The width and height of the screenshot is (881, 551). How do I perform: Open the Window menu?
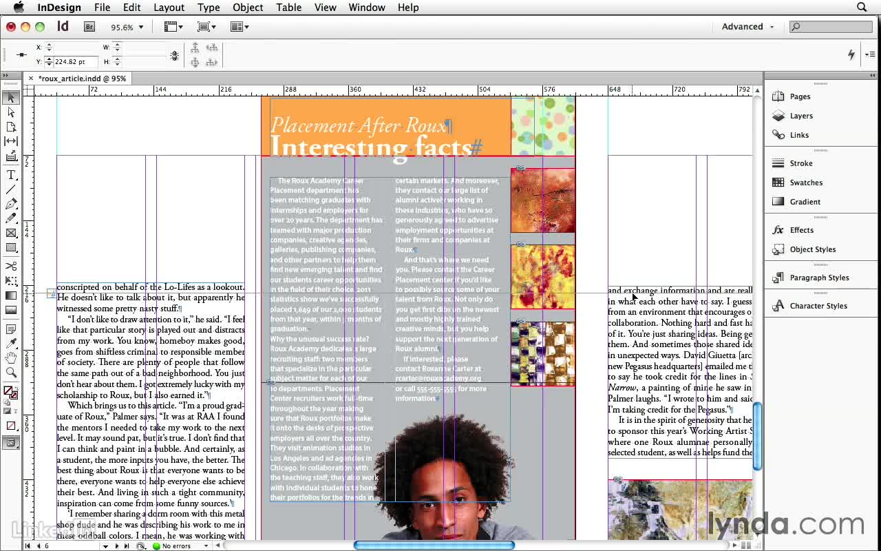tap(367, 8)
